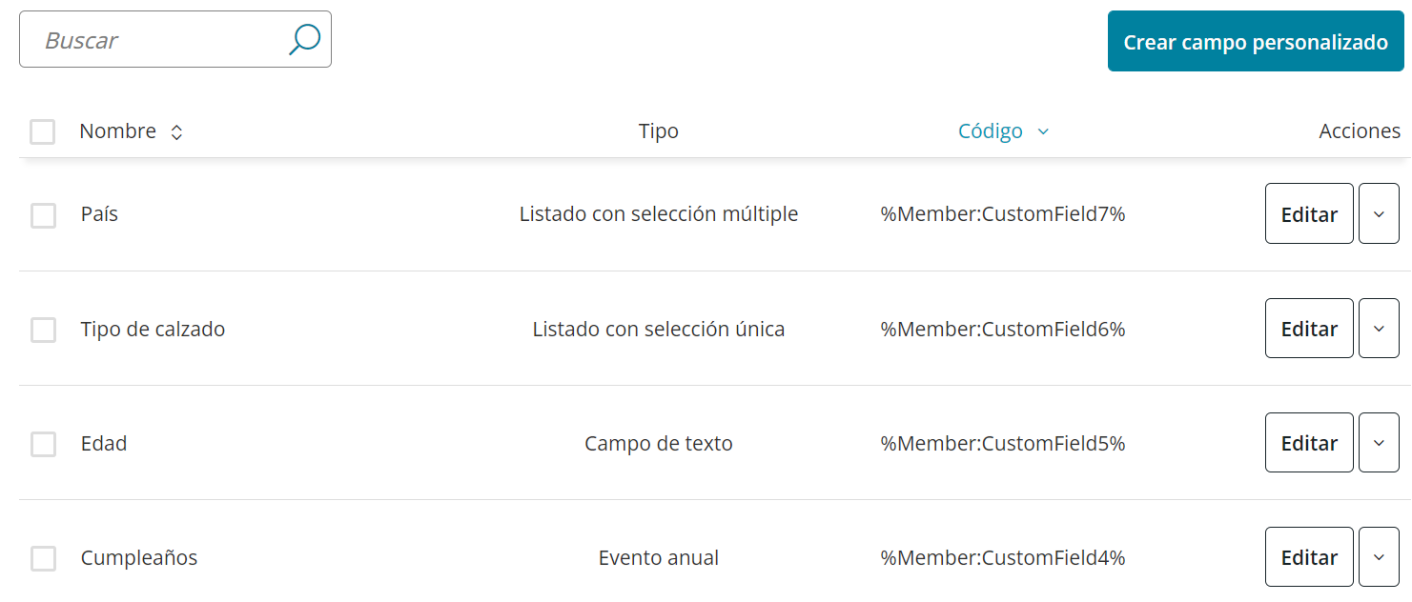Sort by Nombre using the arrows icon

[x=176, y=132]
